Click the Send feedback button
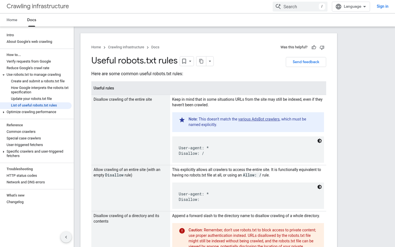This screenshot has height=247, width=395. tap(306, 62)
